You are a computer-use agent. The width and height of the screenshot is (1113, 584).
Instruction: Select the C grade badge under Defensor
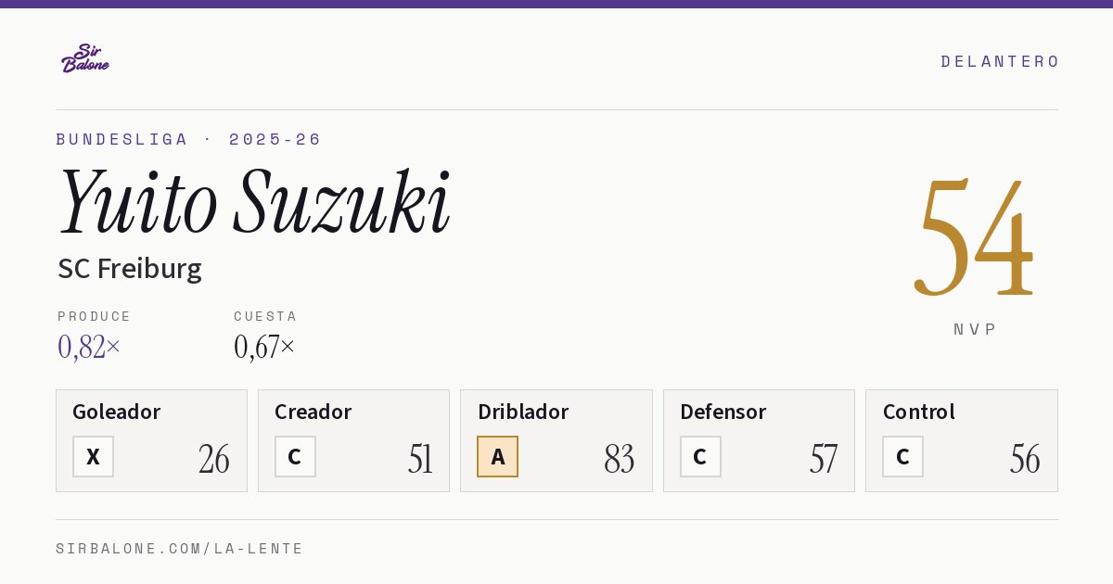(700, 456)
